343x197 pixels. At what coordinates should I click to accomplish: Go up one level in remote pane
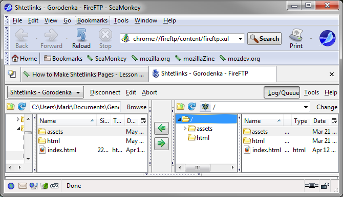(181, 107)
